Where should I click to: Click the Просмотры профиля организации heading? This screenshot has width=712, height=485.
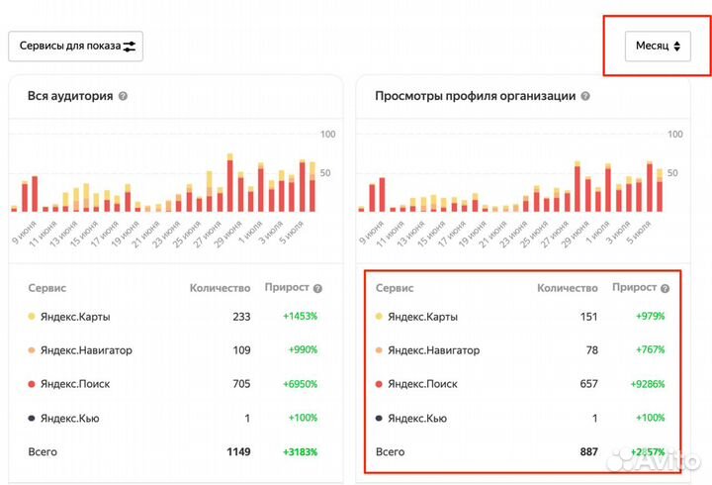click(x=476, y=96)
